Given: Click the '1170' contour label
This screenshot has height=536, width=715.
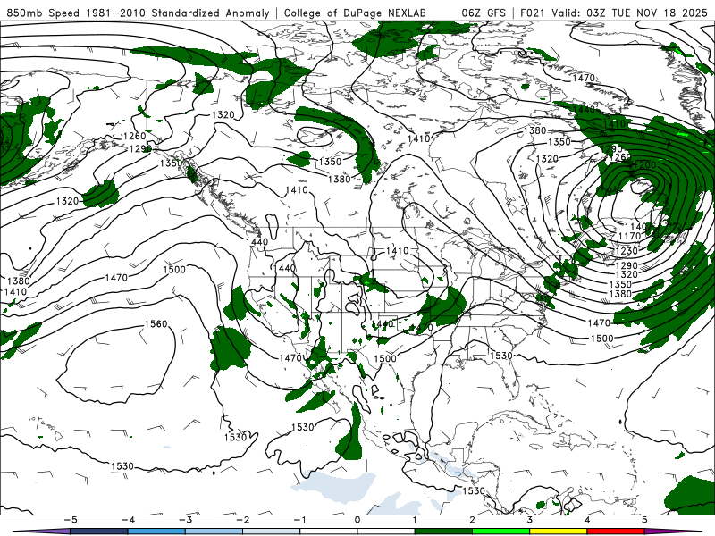Looking at the screenshot, I should pyautogui.click(x=629, y=236).
